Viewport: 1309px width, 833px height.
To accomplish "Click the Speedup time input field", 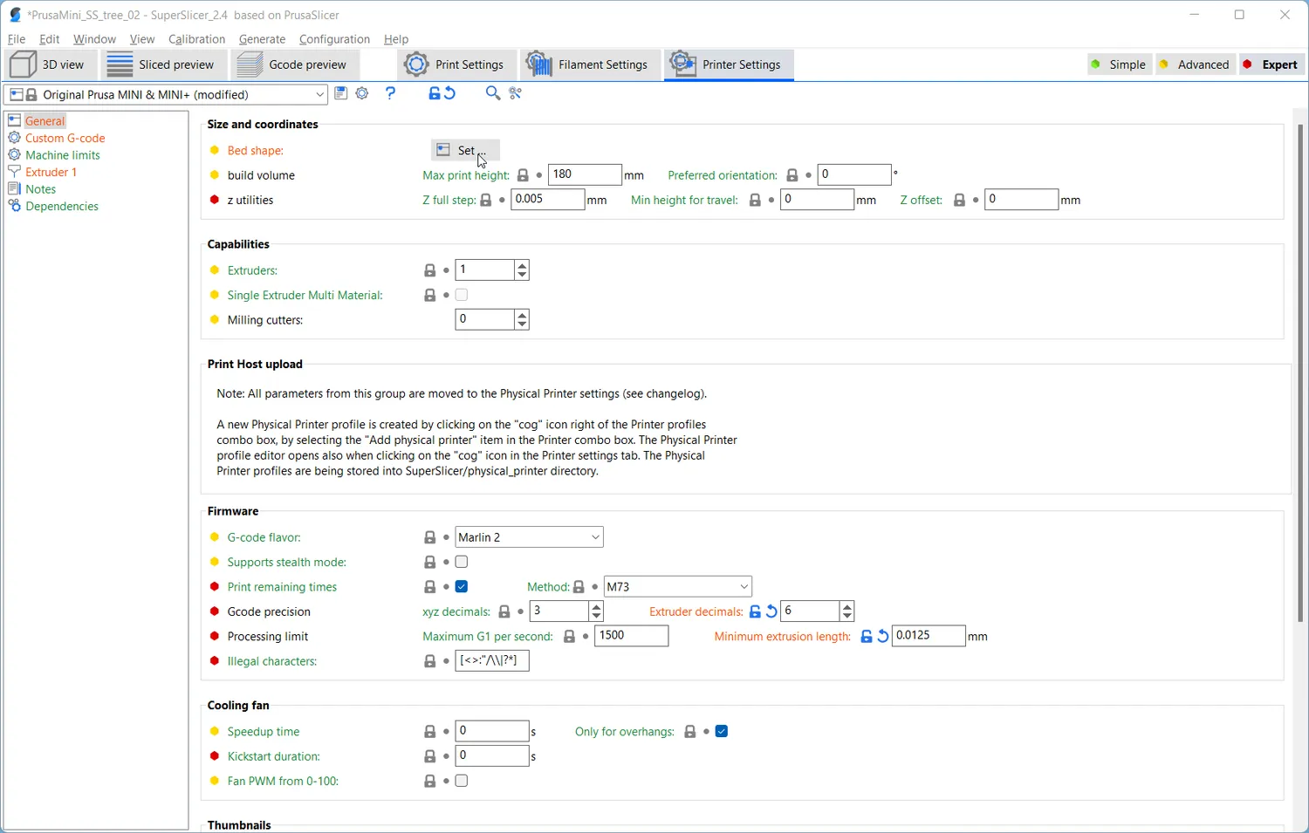I will (x=492, y=731).
